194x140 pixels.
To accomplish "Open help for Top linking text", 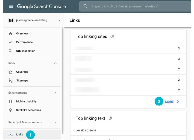I will point(110,118).
